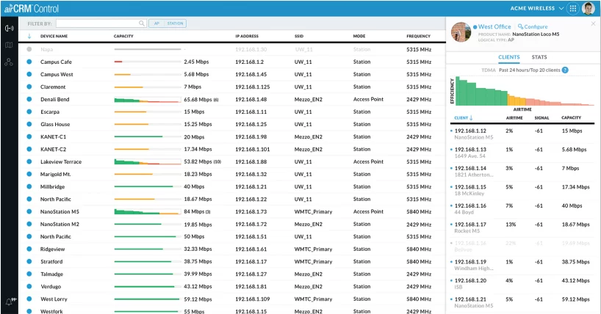Open the topology view sidebar icon
The width and height of the screenshot is (601, 314).
(9, 62)
